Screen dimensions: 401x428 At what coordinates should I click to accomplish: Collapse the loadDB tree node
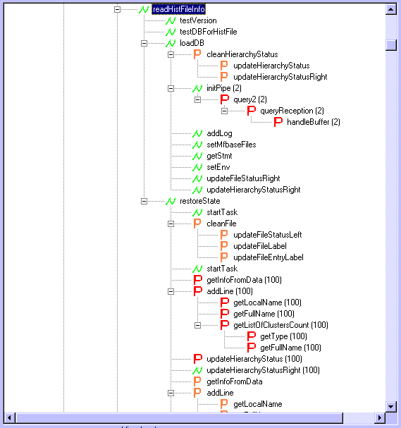pyautogui.click(x=144, y=44)
